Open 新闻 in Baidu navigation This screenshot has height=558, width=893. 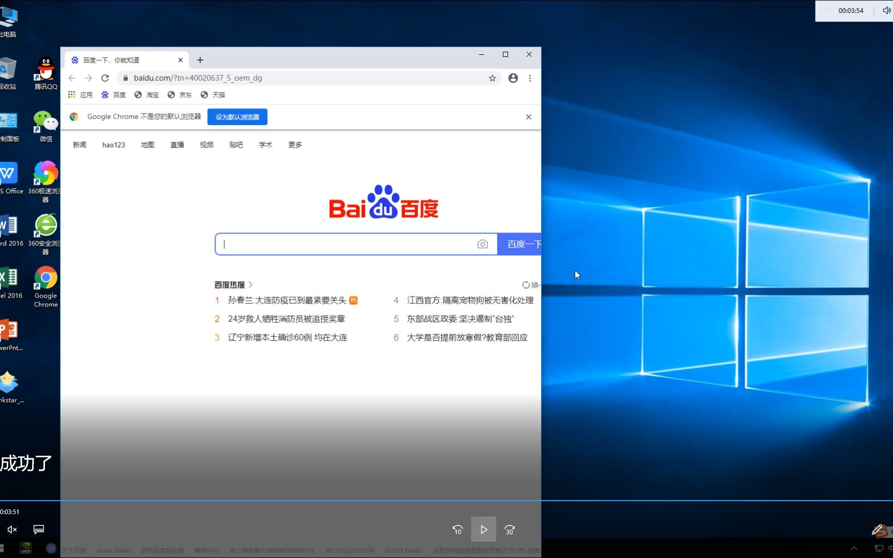tap(80, 145)
